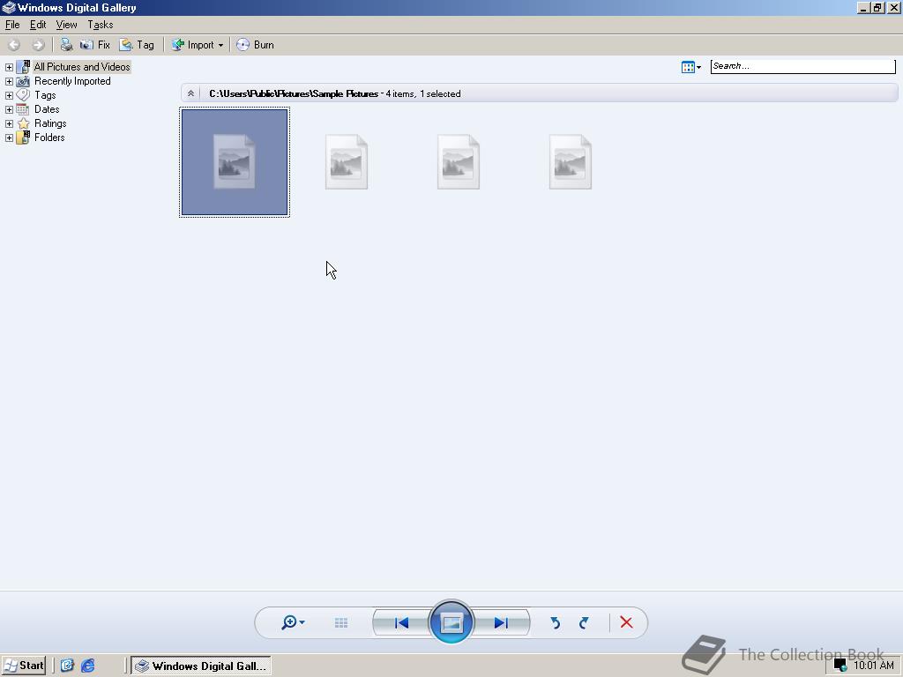This screenshot has height=677, width=903.
Task: Launch Internet Explorer from quick launch
Action: point(88,666)
